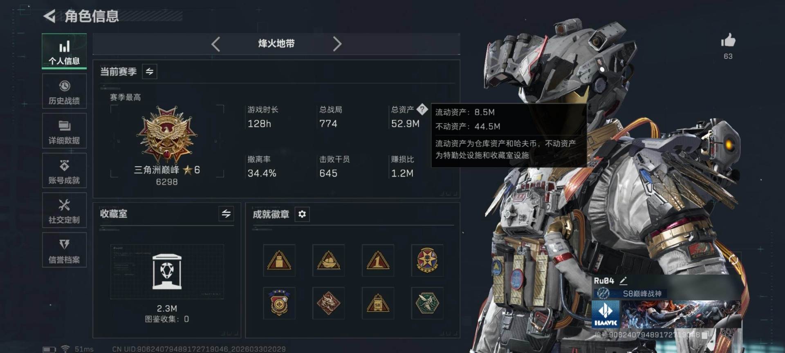
Task: Copy the player ID number below banner
Action: (x=705, y=335)
